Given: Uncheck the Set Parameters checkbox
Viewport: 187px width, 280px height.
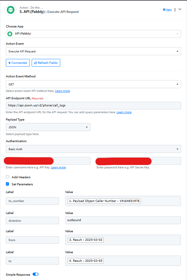Looking at the screenshot, I should click(x=7, y=184).
